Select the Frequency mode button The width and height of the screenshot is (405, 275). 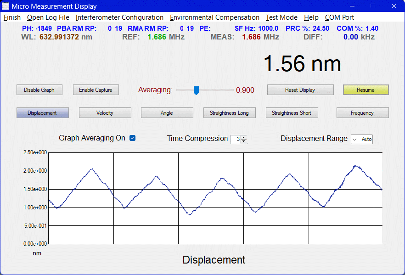click(x=362, y=113)
